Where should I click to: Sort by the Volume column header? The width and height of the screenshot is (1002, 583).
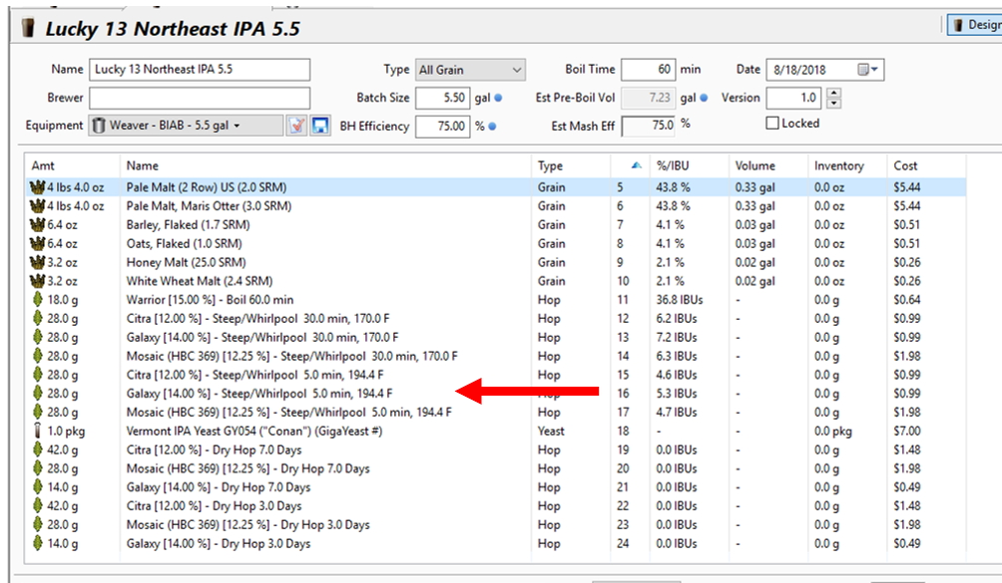[754, 165]
